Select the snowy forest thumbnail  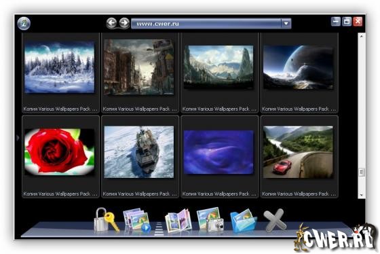(x=60, y=67)
